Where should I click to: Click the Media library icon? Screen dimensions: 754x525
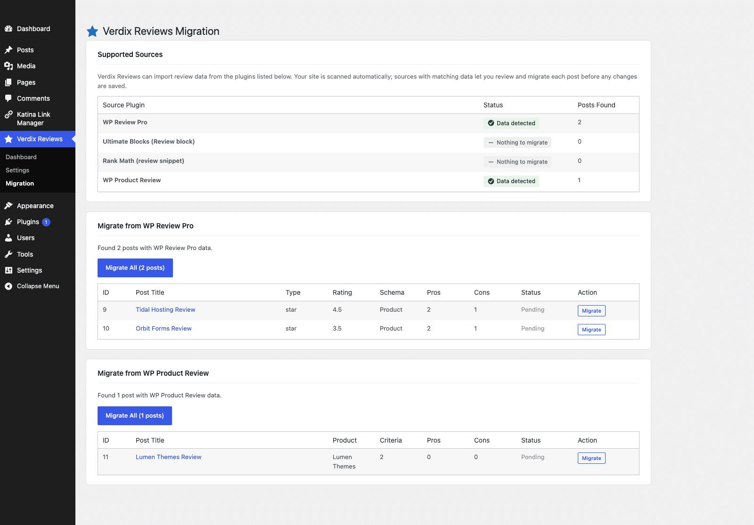point(8,66)
